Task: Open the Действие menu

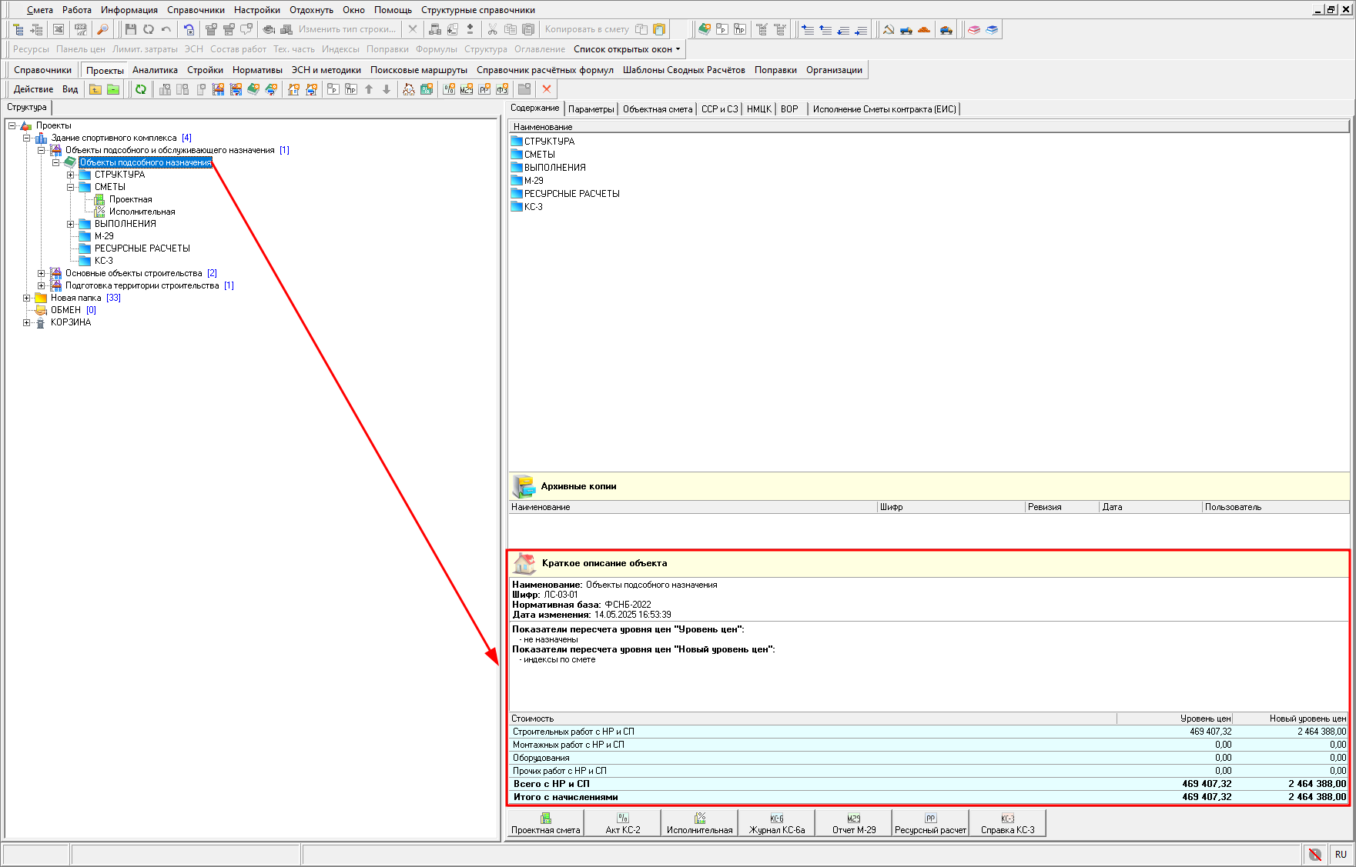Action: click(33, 89)
